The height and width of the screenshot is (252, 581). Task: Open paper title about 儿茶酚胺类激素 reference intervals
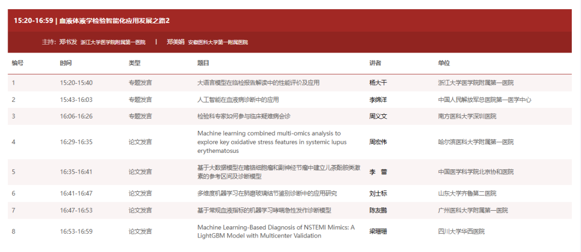click(279, 172)
